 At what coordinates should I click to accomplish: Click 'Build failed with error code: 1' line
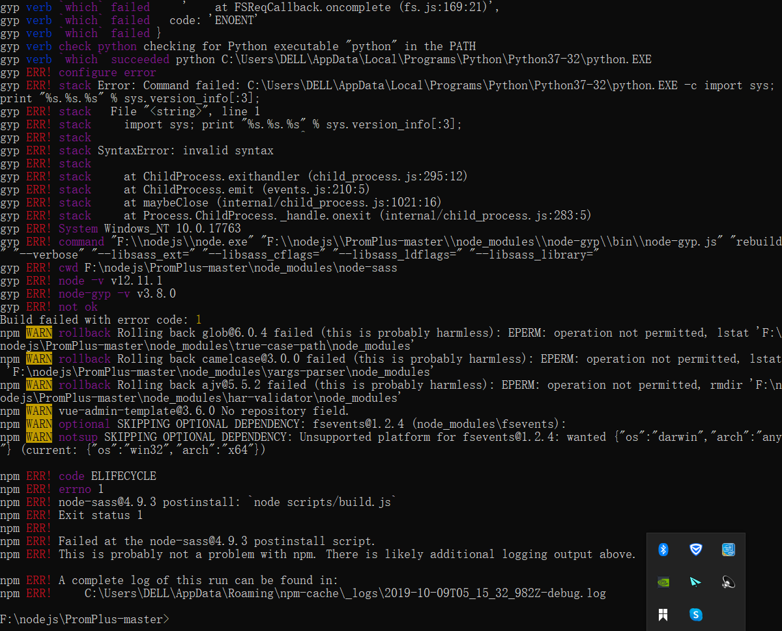click(x=101, y=320)
